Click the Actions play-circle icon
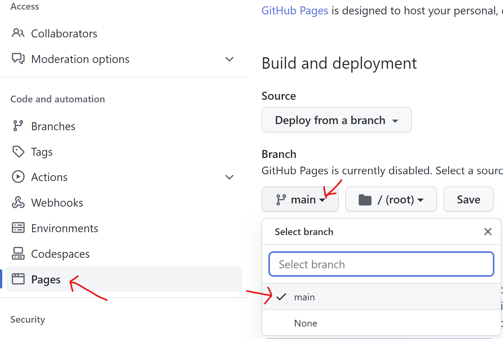The image size is (503, 339). 18,177
